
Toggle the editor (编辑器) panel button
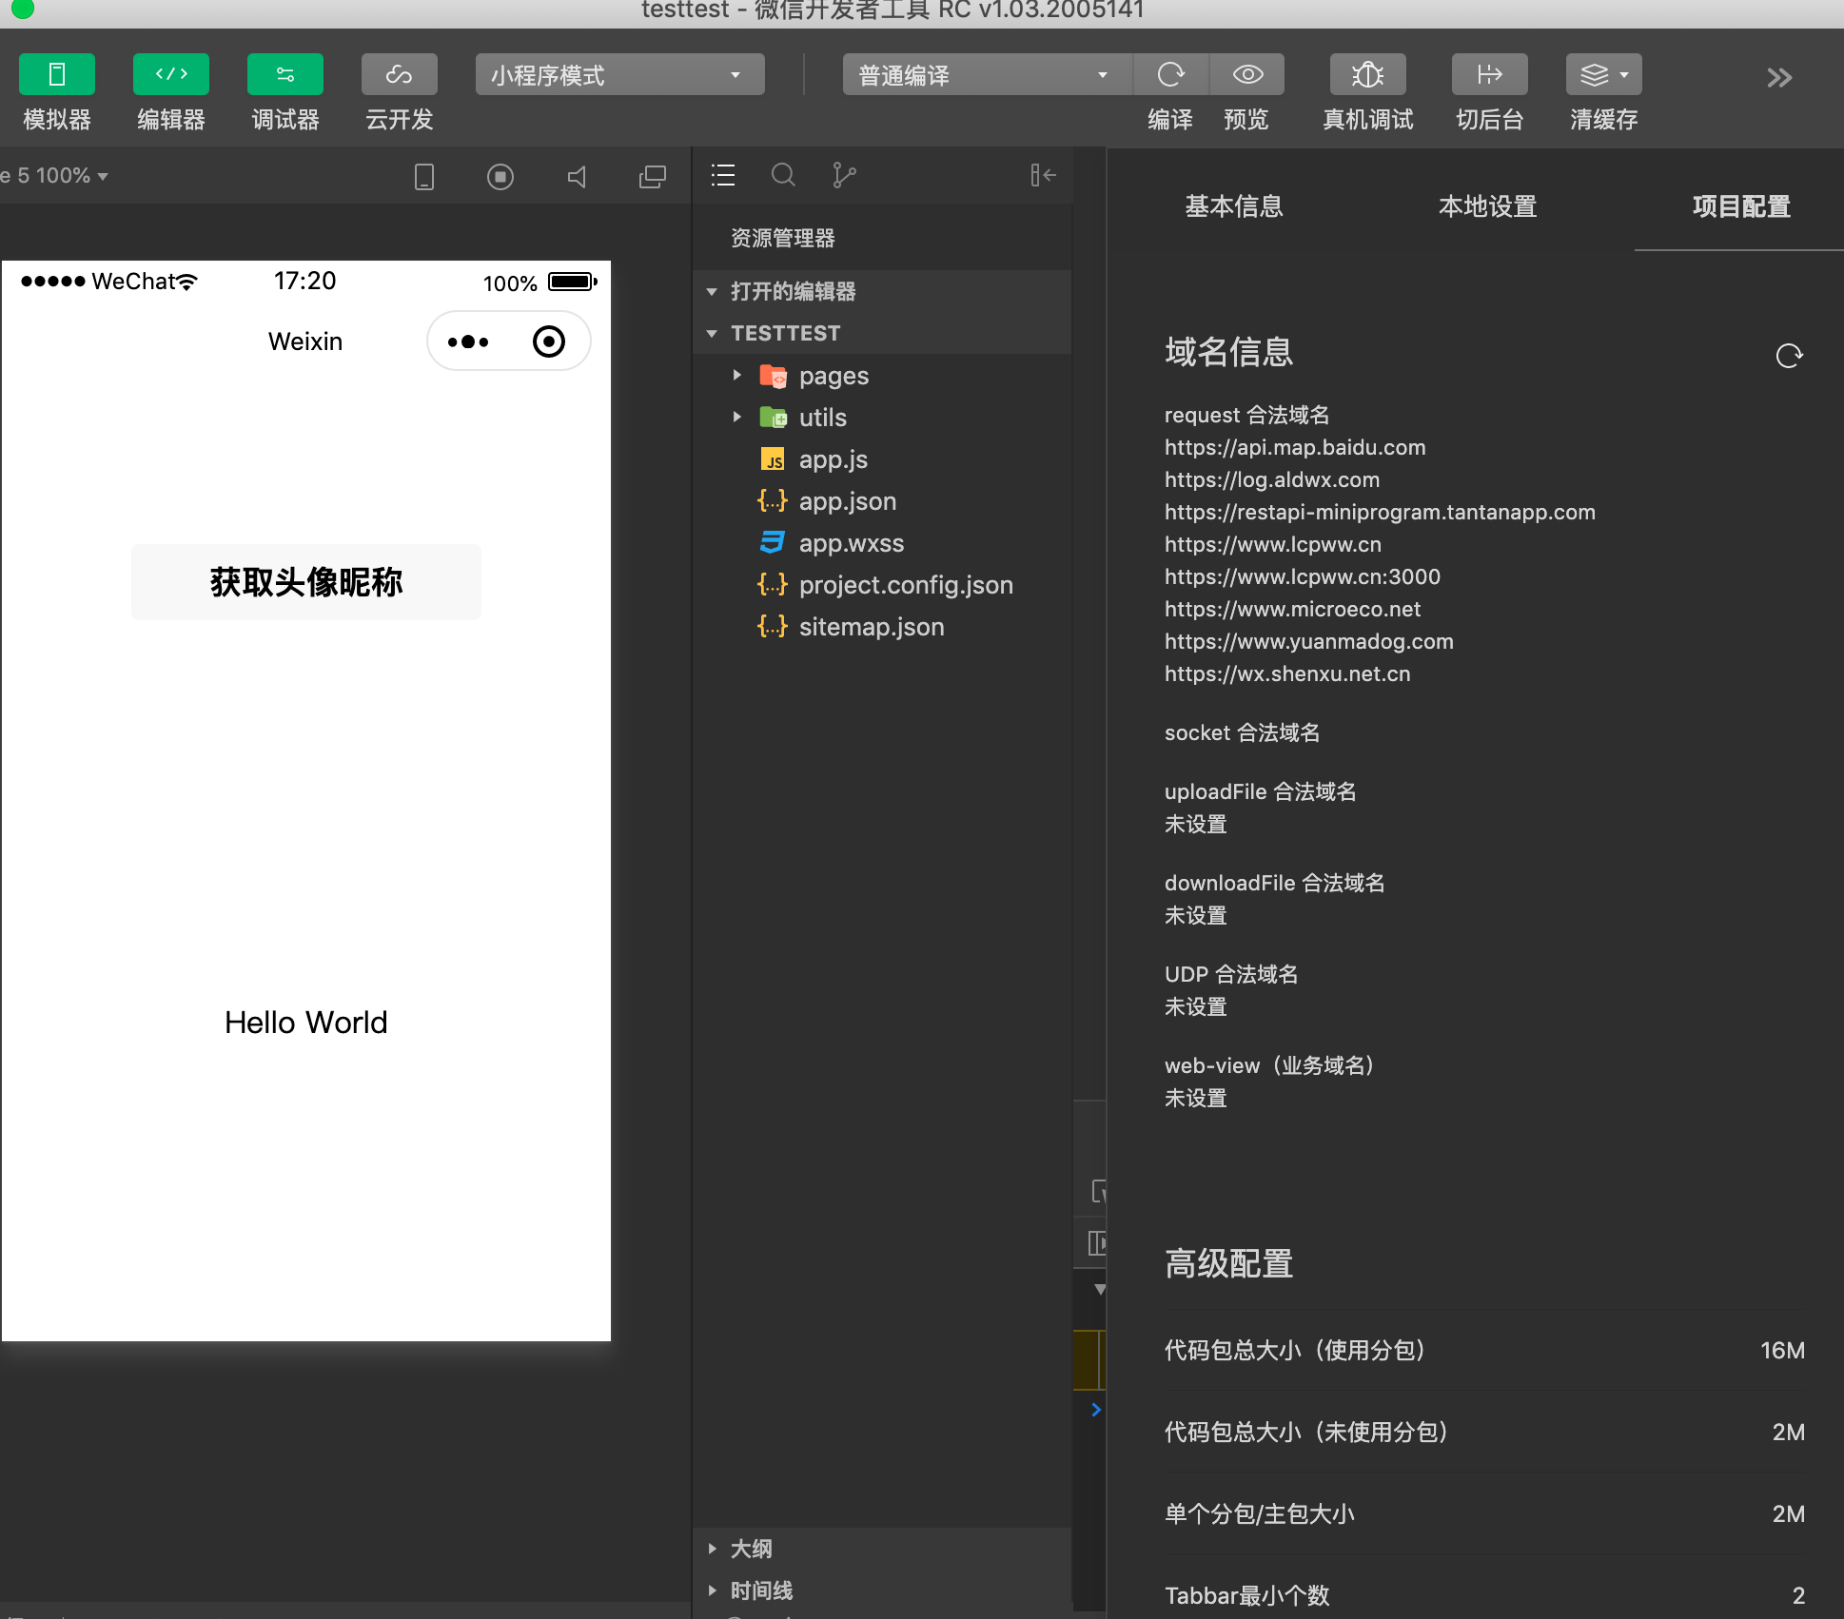point(170,75)
